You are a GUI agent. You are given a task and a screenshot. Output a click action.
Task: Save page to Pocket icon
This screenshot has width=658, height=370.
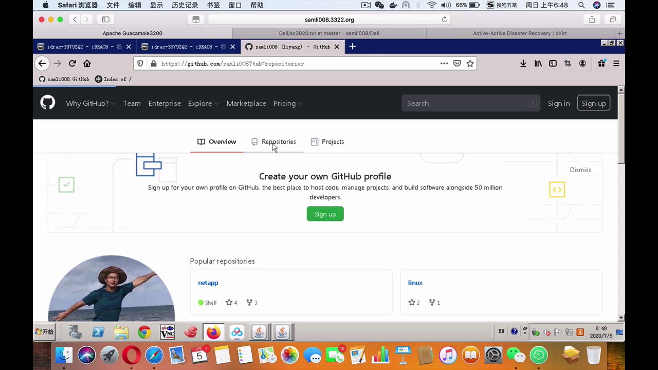[457, 63]
